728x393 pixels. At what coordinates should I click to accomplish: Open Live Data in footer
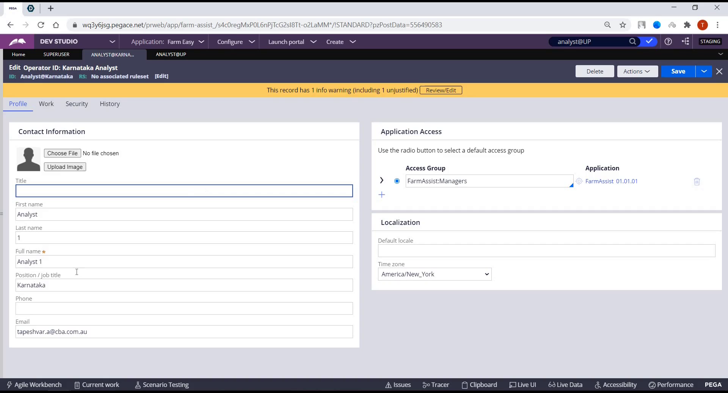pyautogui.click(x=565, y=385)
